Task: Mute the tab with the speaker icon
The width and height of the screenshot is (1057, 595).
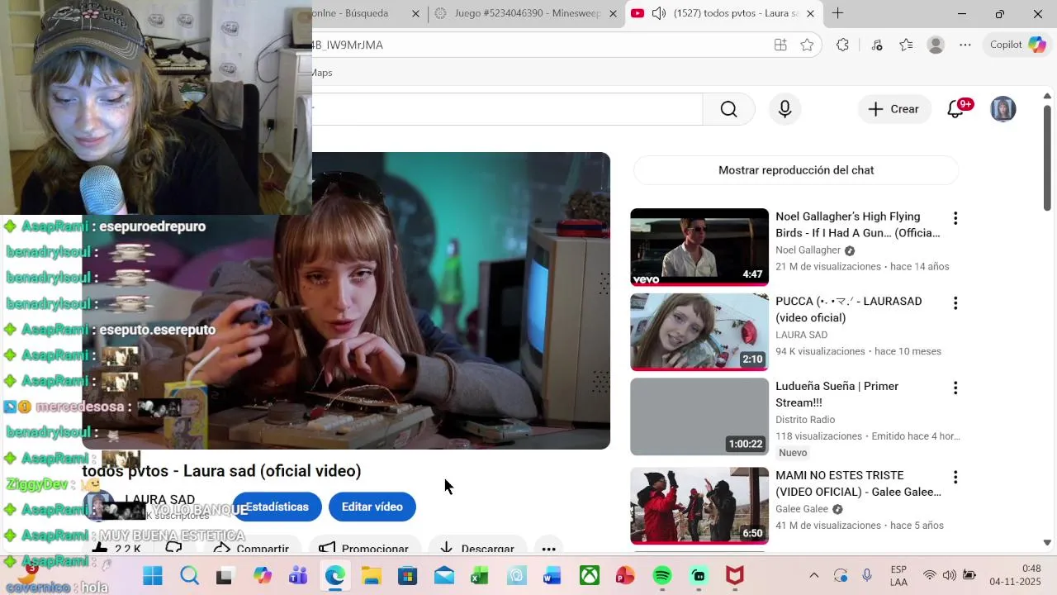Action: [658, 13]
